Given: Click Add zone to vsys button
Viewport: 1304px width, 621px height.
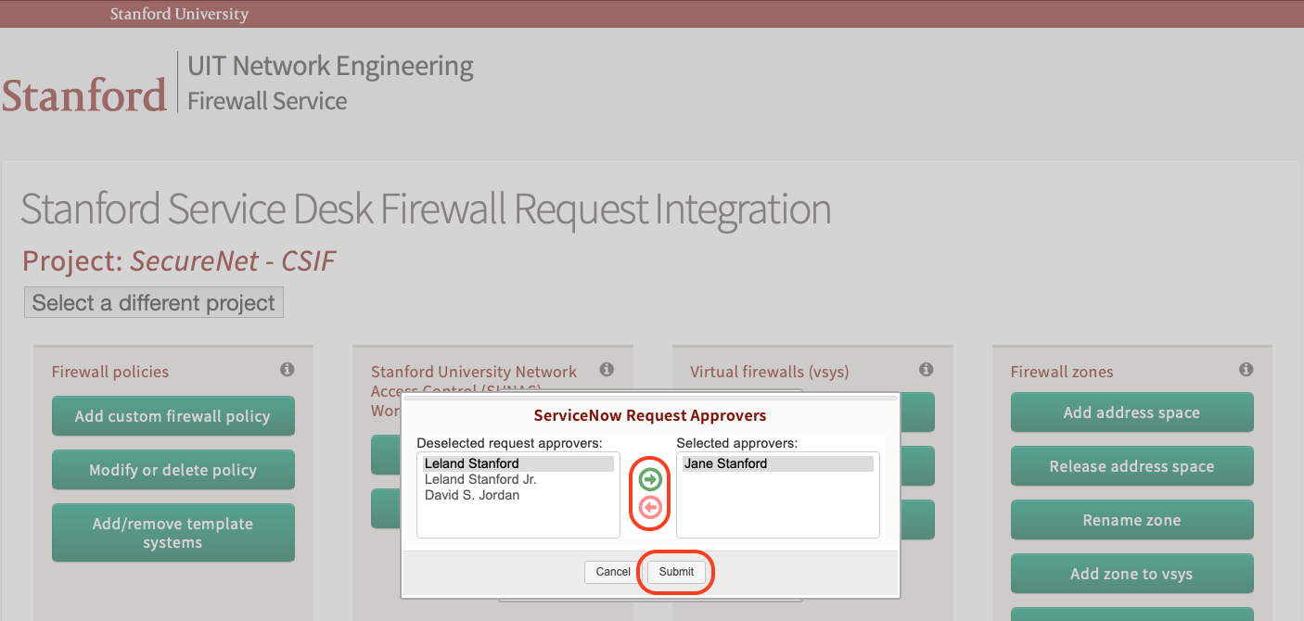Looking at the screenshot, I should pyautogui.click(x=1131, y=574).
